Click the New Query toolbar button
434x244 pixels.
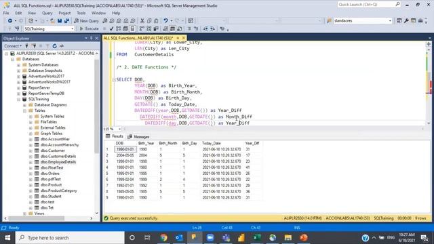tap(87, 21)
